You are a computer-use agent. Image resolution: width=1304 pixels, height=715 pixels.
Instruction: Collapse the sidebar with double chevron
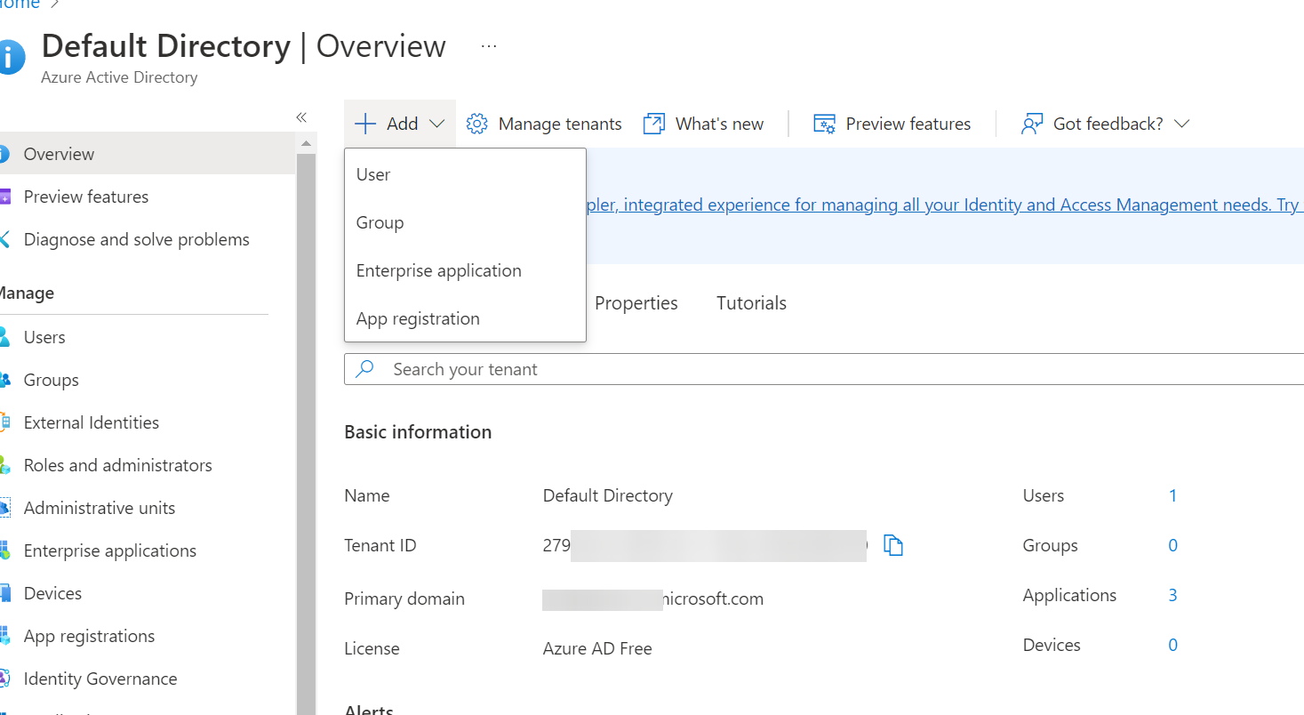(x=301, y=117)
